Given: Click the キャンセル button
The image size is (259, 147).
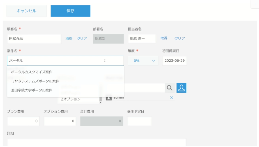Looking at the screenshot, I should [26, 11].
